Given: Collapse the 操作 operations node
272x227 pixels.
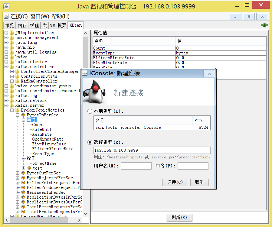Looking at the screenshot, I should pyautogui.click(x=23, y=158).
